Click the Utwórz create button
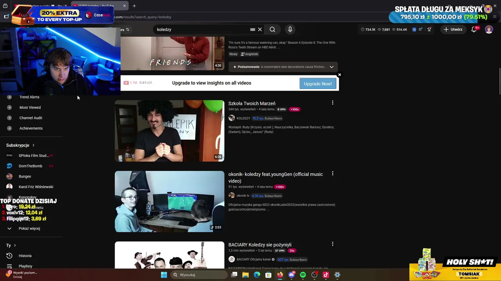This screenshot has width=501, height=281. click(x=453, y=29)
